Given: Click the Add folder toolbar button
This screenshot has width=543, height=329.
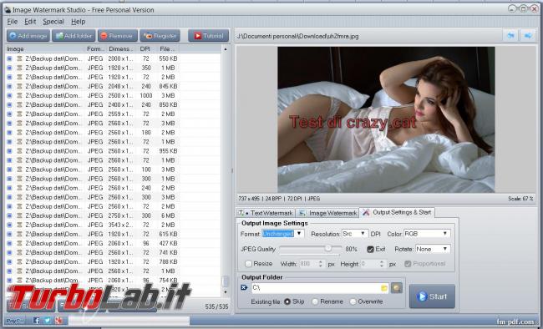Looking at the screenshot, I should tap(74, 36).
